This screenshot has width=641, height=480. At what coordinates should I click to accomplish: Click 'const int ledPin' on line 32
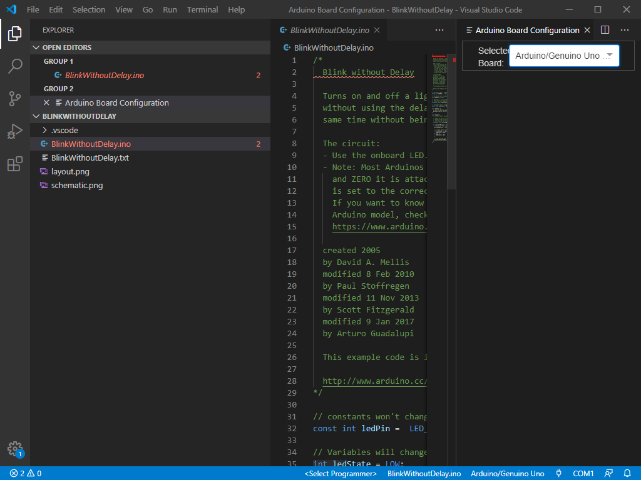352,429
